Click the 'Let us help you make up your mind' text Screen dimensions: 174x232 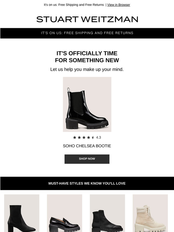tap(87, 69)
